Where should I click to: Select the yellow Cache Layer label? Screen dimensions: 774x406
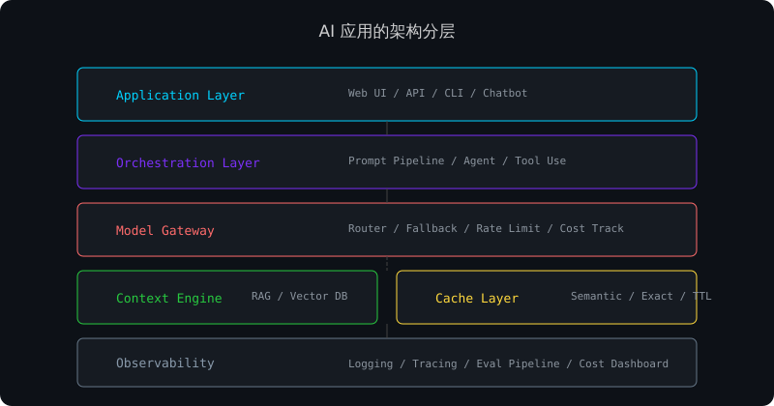477,298
